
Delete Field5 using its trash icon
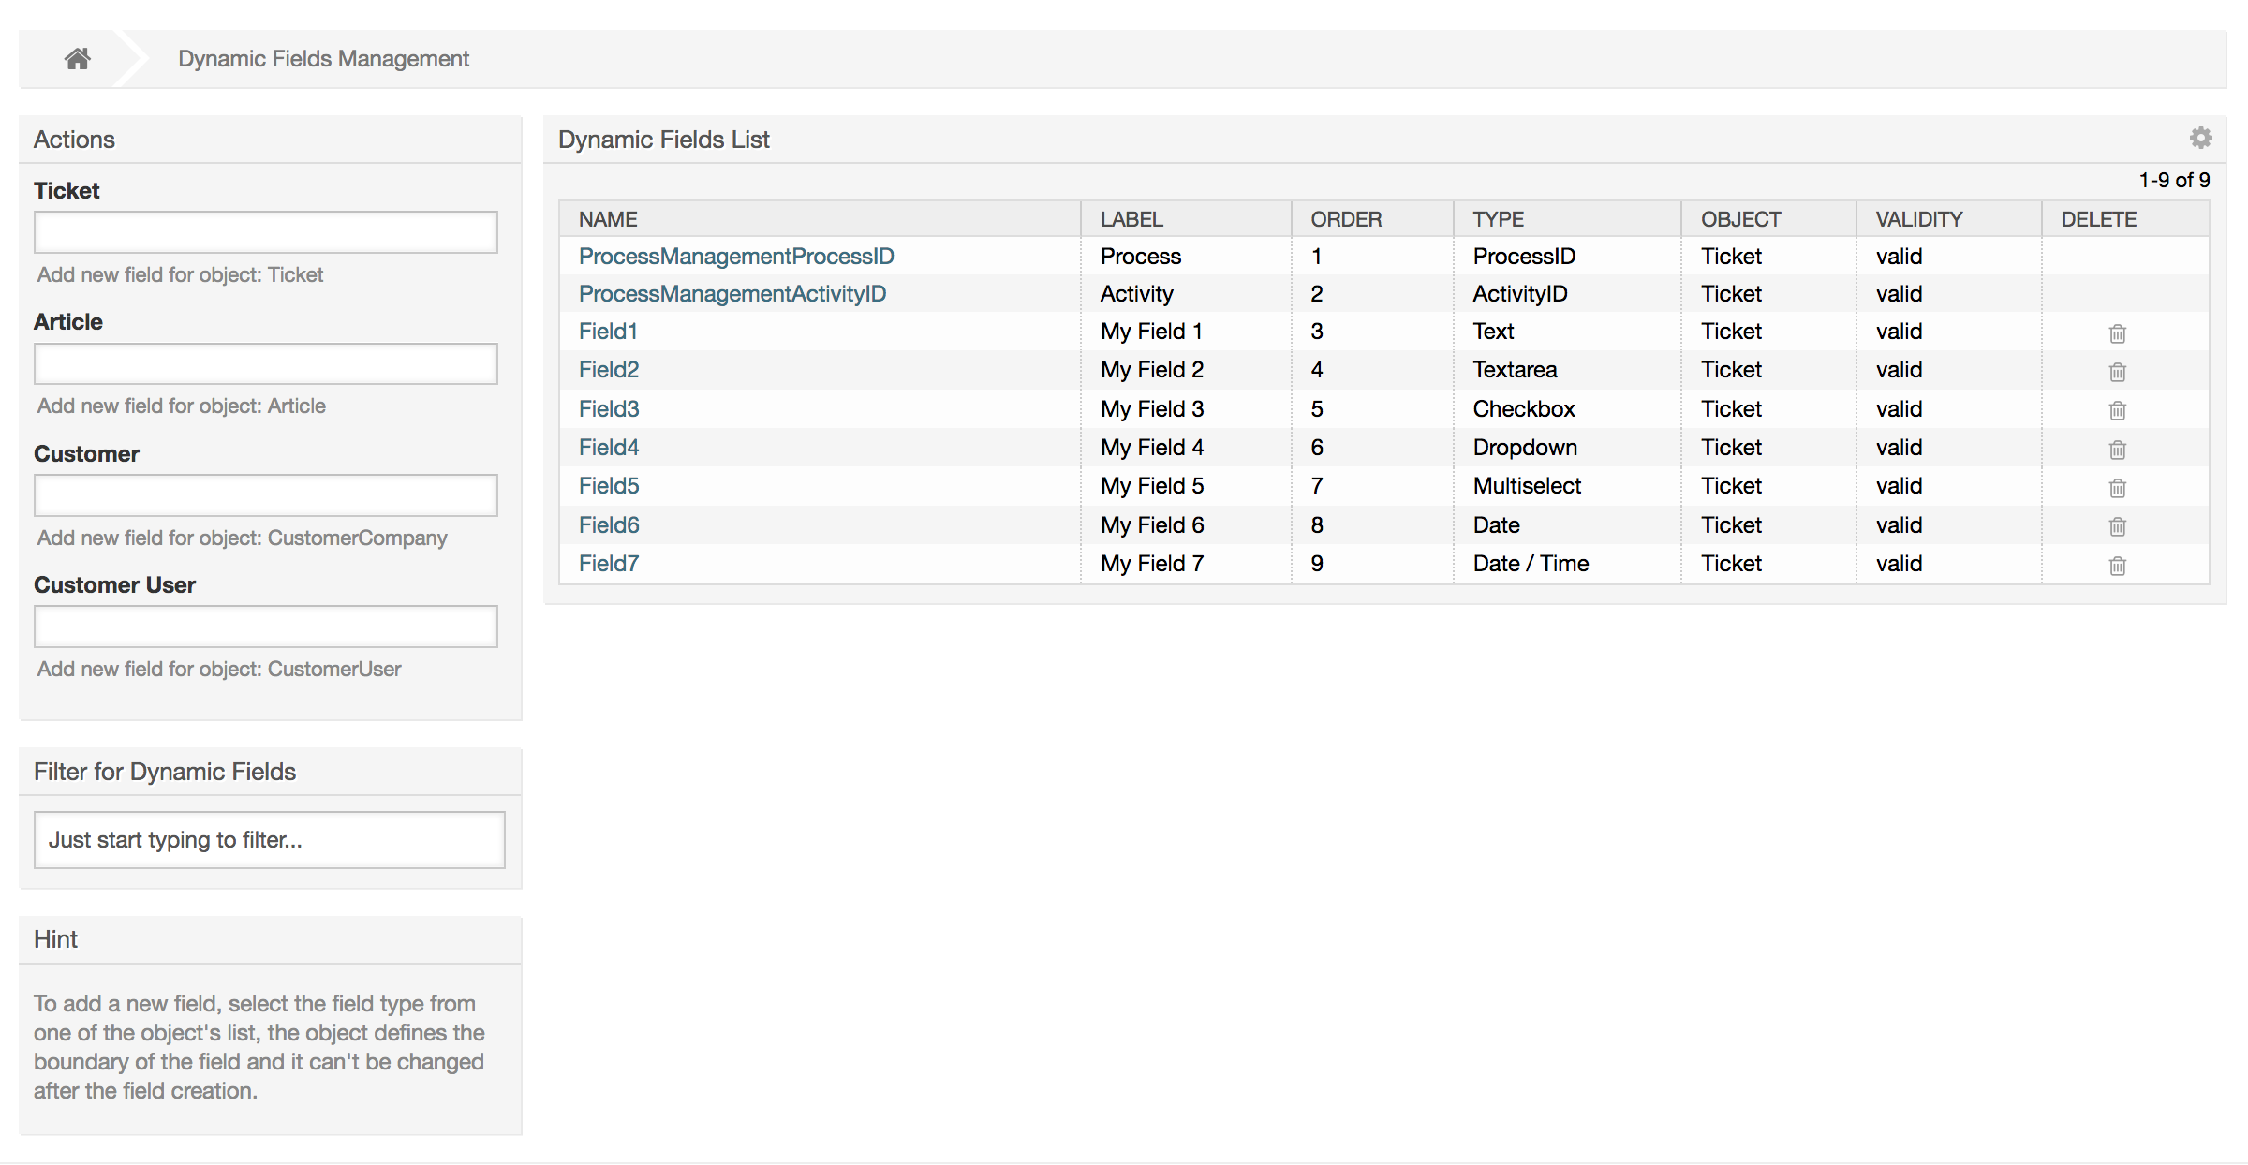(2118, 489)
